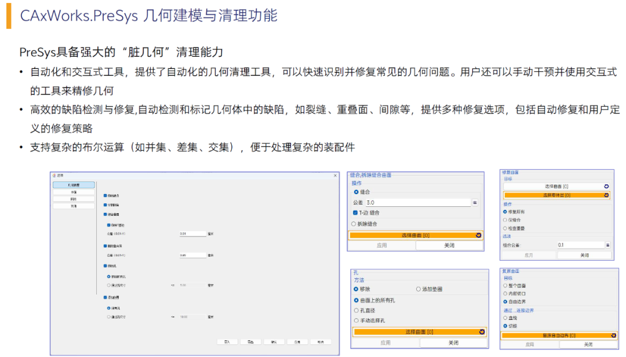Click the app icon in large dialog title bar
The width and height of the screenshot is (626, 357).
(54, 175)
